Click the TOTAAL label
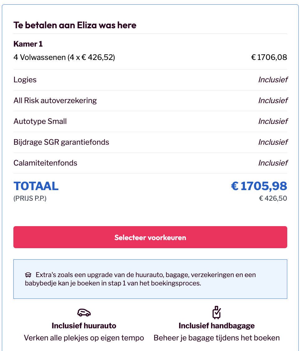The image size is (300, 351). click(x=36, y=186)
